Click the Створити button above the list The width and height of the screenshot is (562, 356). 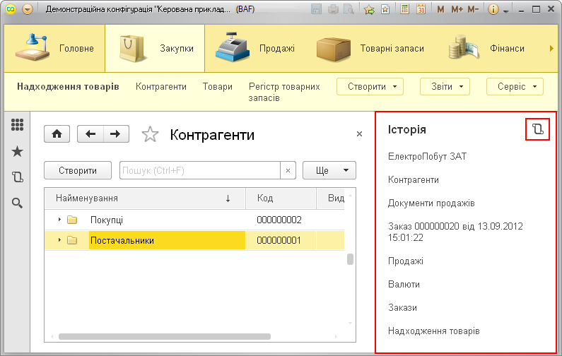tap(78, 170)
